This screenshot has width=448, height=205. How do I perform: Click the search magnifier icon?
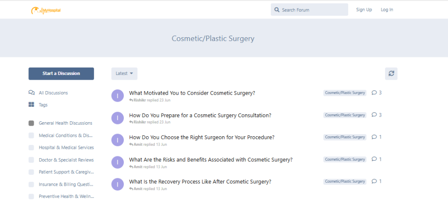[276, 10]
